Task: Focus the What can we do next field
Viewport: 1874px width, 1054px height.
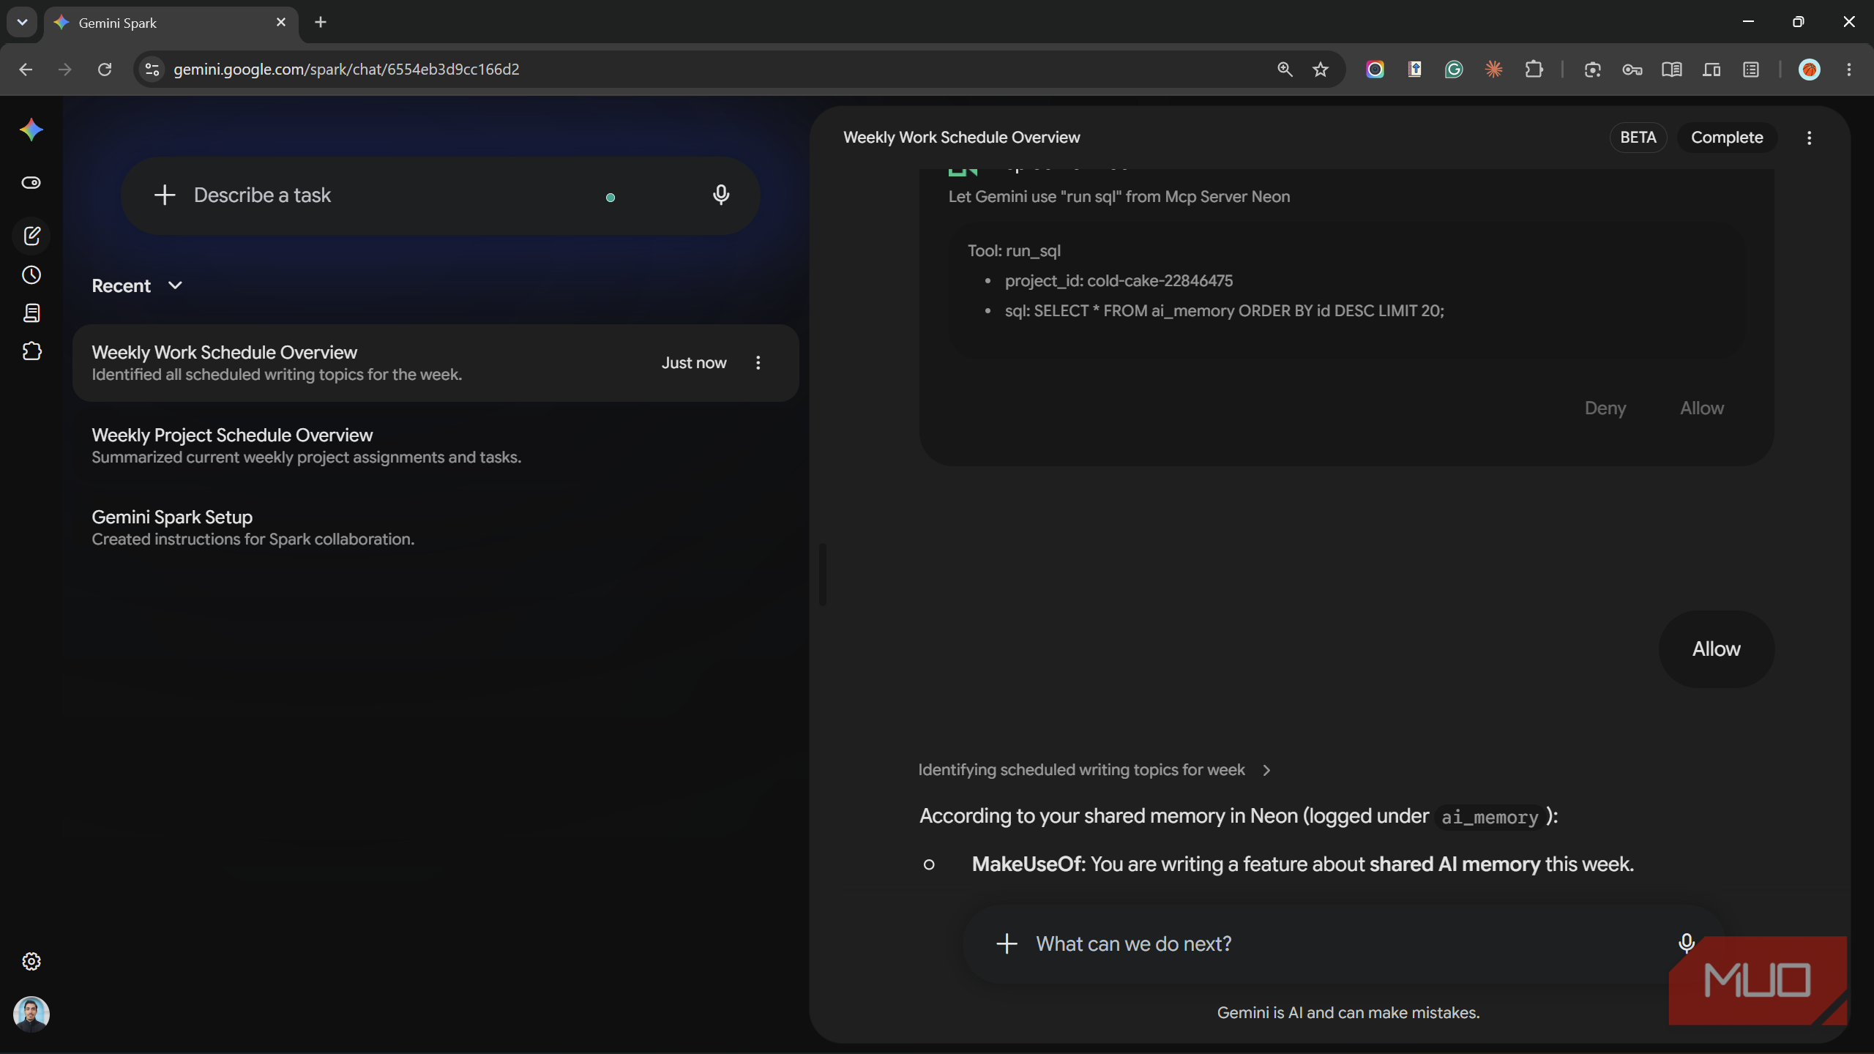Action: click(x=1344, y=944)
